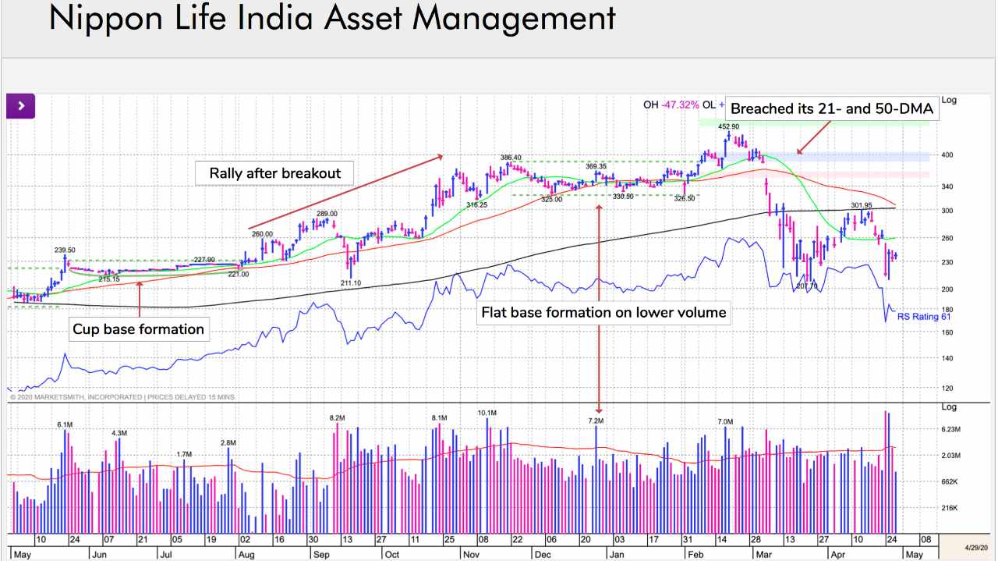The height and width of the screenshot is (561, 998).
Task: Click the 325.00 low price label
Action: pyautogui.click(x=552, y=199)
